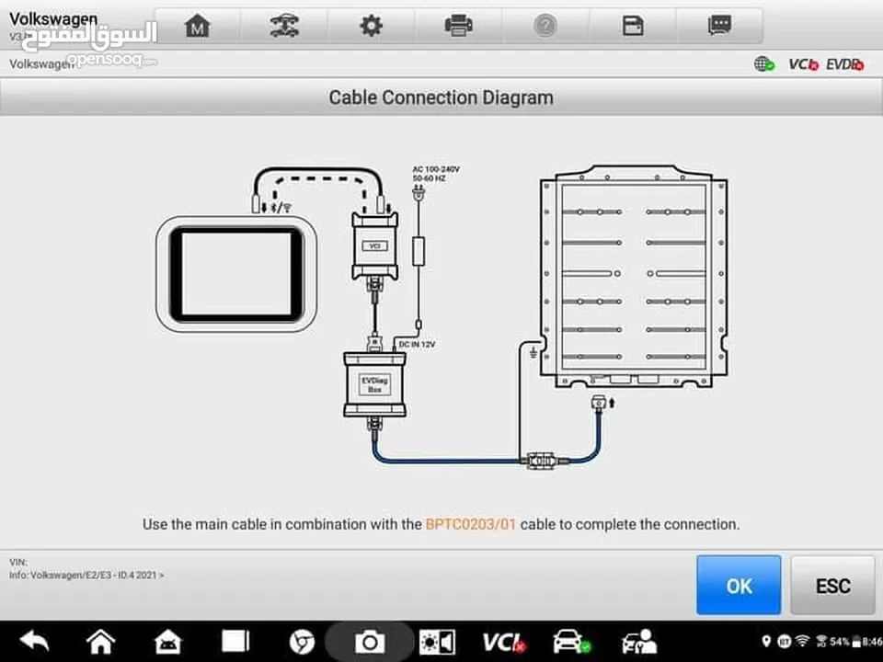Confirm with the blue OK button
Screen dimensions: 883x662
coord(739,586)
